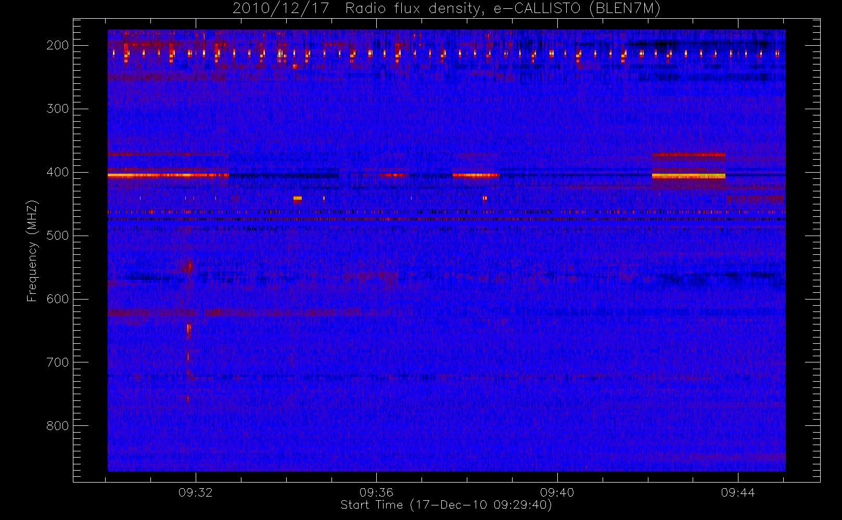Click the 200 frequency tick label
Screen dimensions: 842x520
pyautogui.click(x=58, y=45)
